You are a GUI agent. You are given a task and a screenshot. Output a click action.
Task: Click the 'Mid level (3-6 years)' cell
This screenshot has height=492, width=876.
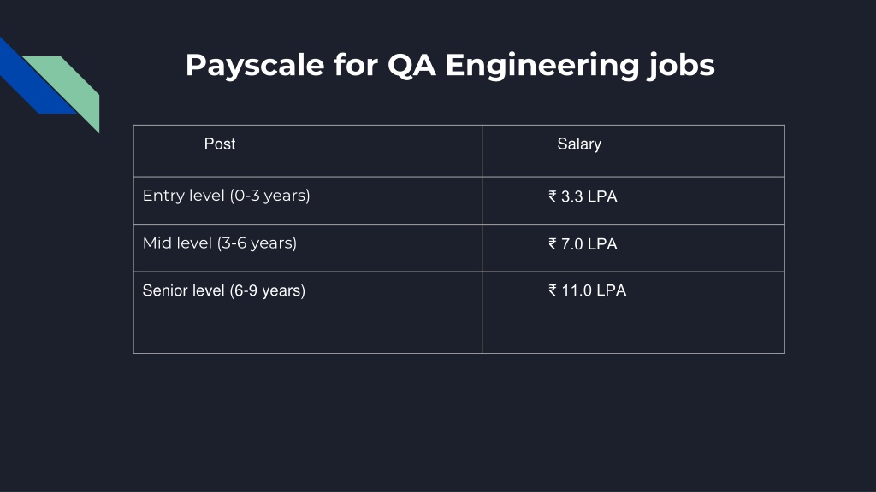307,248
